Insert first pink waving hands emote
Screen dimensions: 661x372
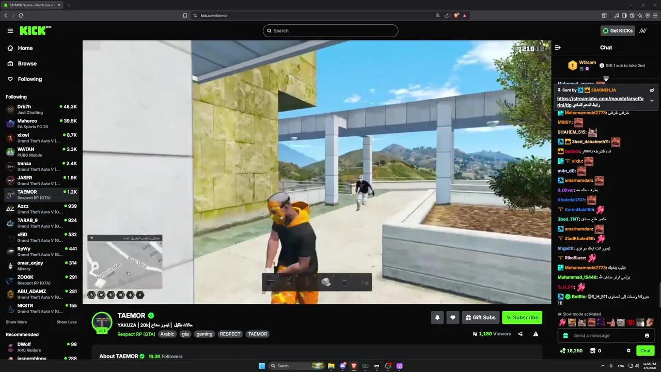[x=562, y=322]
